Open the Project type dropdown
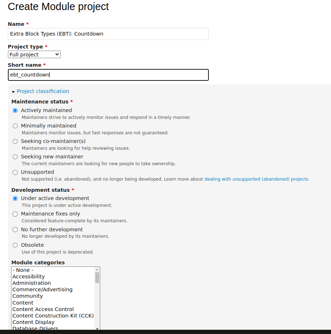This screenshot has width=331, height=334. 34,54
